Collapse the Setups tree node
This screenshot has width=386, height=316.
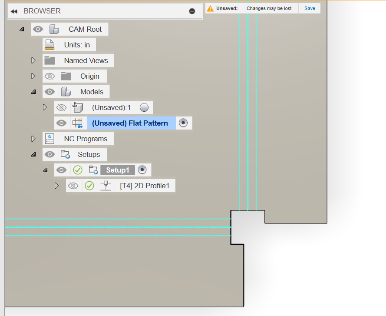click(x=33, y=154)
